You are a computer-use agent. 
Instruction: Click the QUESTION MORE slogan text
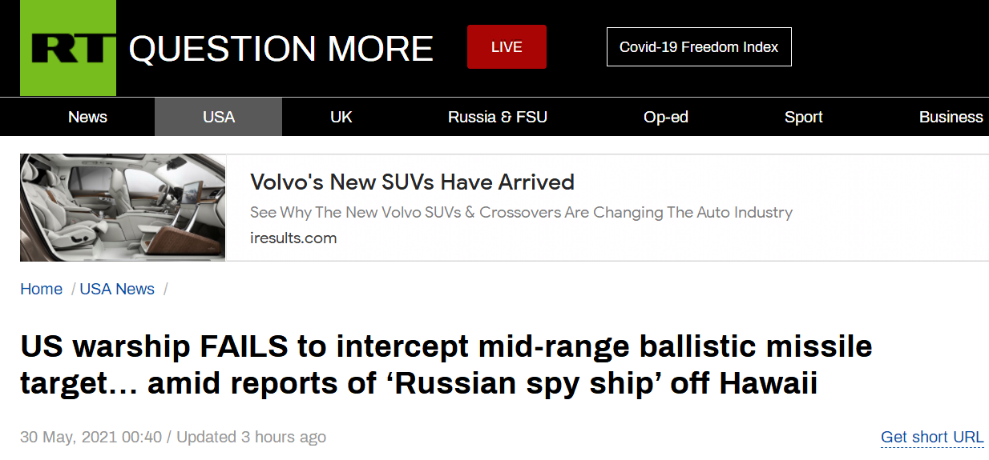(x=281, y=50)
